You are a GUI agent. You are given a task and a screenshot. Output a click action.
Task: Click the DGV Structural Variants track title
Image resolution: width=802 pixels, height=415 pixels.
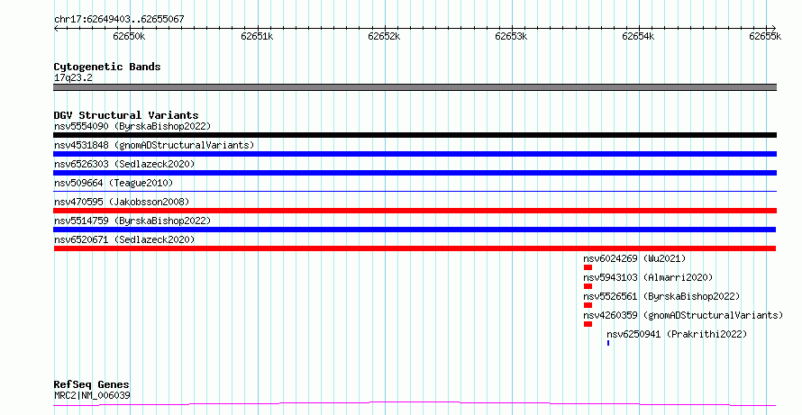[x=126, y=115]
